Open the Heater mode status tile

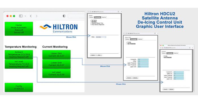click(x=19, y=29)
